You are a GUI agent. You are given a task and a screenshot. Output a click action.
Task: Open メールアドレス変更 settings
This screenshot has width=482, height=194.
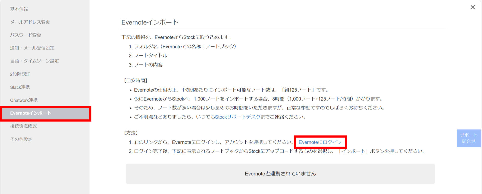click(x=30, y=22)
